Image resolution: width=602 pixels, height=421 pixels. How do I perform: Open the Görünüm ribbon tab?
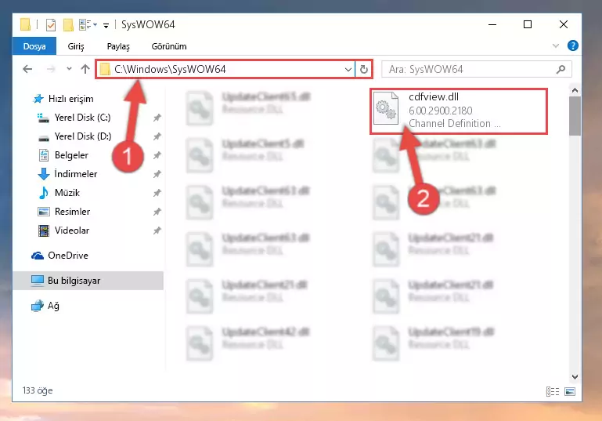[x=169, y=46]
